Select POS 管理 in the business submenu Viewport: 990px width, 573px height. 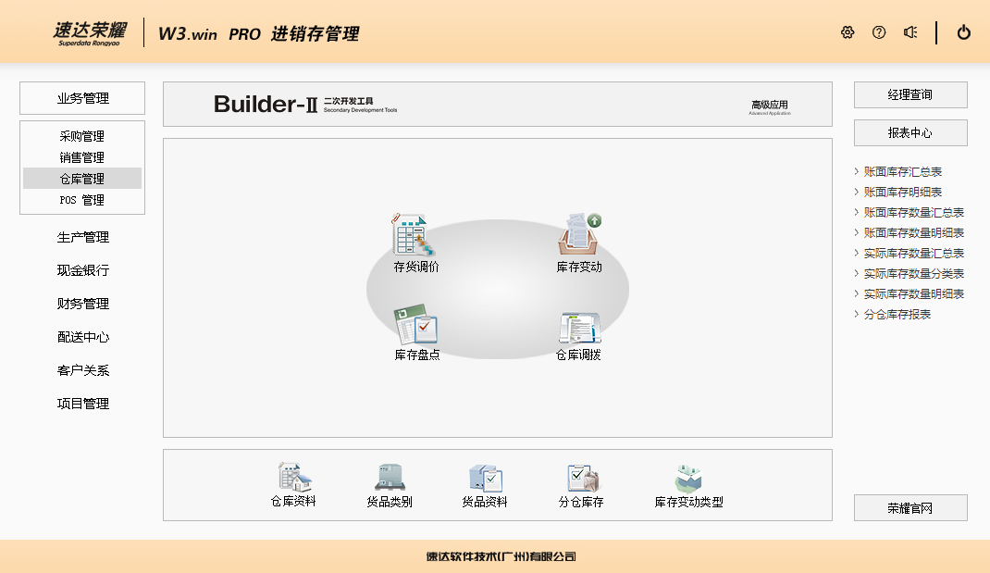[82, 201]
